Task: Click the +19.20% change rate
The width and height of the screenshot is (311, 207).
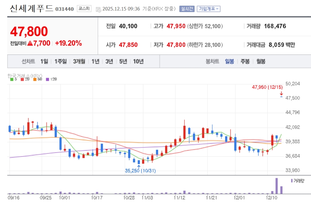Action: [x=68, y=43]
